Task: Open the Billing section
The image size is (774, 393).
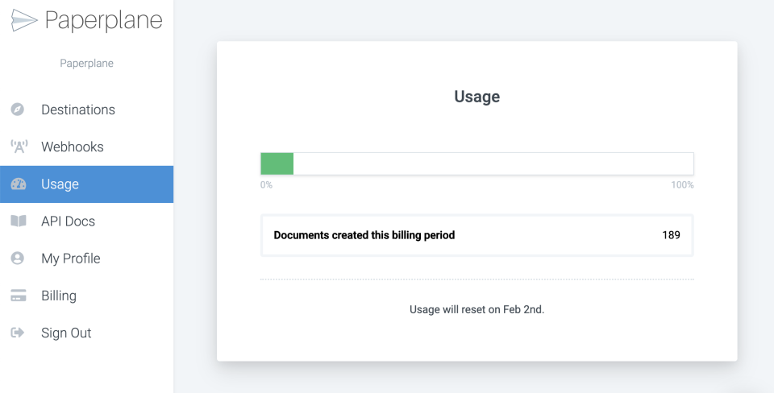Action: coord(59,296)
